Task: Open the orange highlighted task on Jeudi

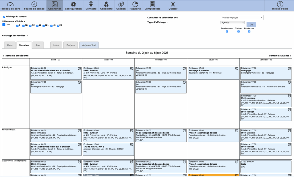Action: (213, 175)
